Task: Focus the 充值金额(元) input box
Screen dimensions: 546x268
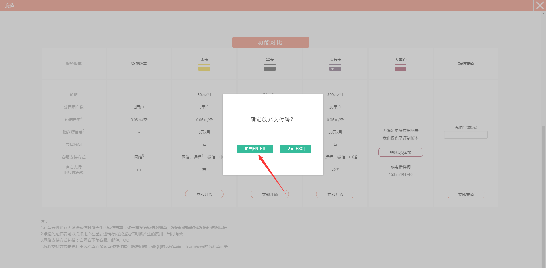Action: pyautogui.click(x=466, y=135)
